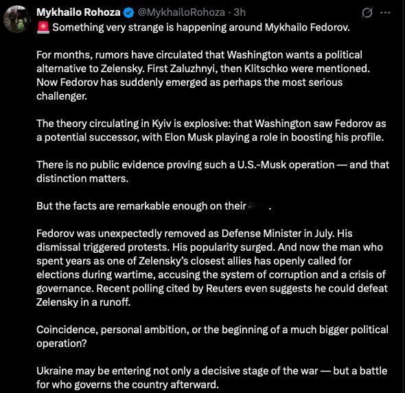This screenshot has height=393, width=405.
Task: Click the Grok explain-post icon
Action: pyautogui.click(x=367, y=12)
